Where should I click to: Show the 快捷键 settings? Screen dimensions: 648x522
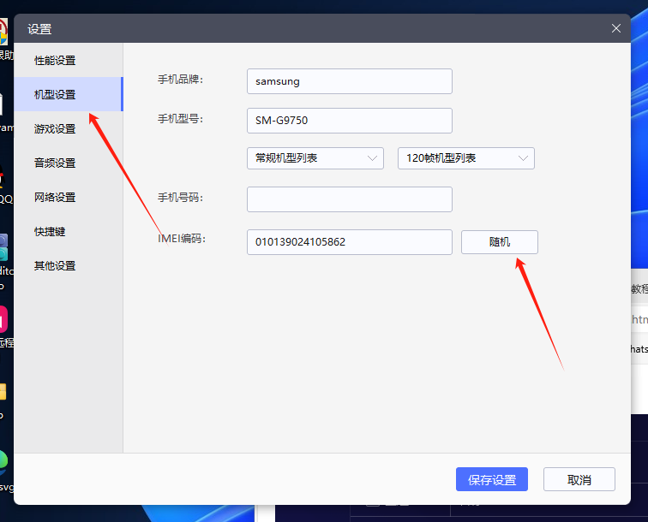point(50,231)
